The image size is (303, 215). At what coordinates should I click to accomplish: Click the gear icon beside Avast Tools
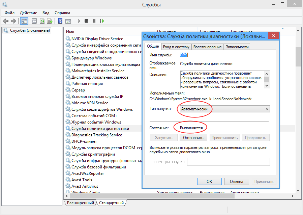(68, 180)
